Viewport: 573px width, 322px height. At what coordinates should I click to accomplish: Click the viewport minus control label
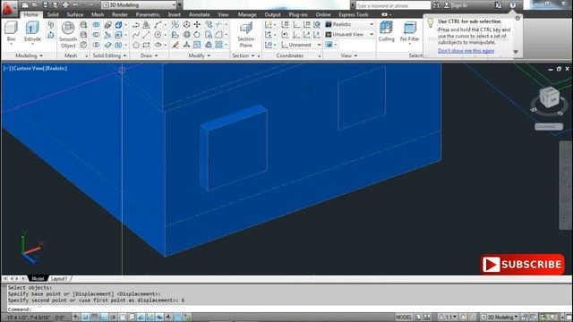pyautogui.click(x=7, y=68)
